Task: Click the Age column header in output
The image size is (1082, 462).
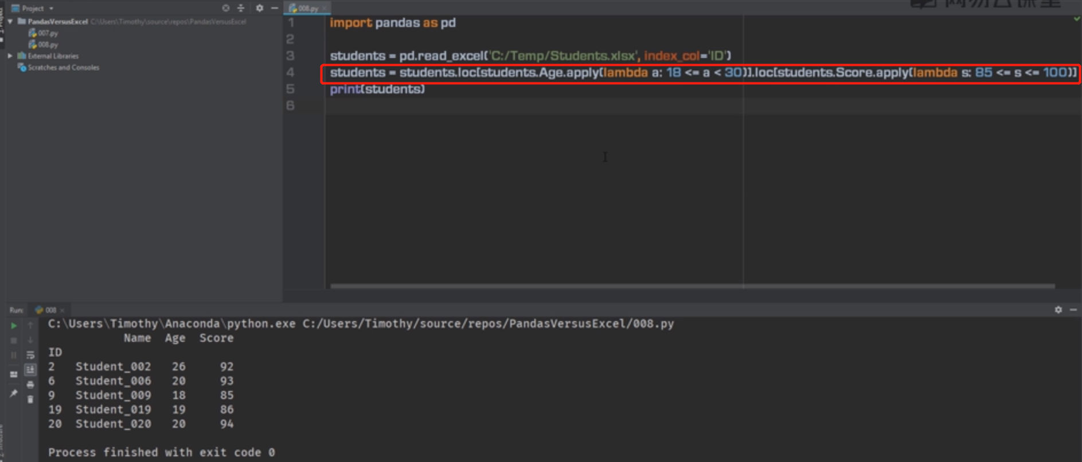Action: click(x=175, y=338)
